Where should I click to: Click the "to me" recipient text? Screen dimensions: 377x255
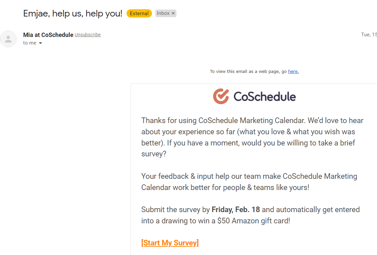[x=30, y=43]
